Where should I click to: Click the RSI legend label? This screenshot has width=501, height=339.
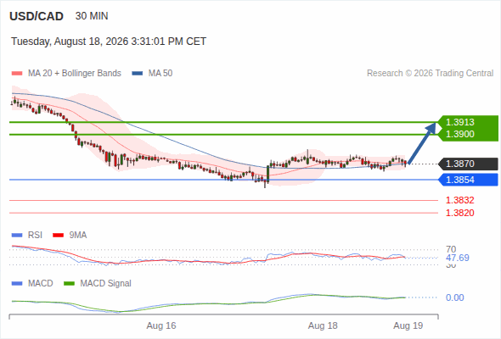pos(35,235)
